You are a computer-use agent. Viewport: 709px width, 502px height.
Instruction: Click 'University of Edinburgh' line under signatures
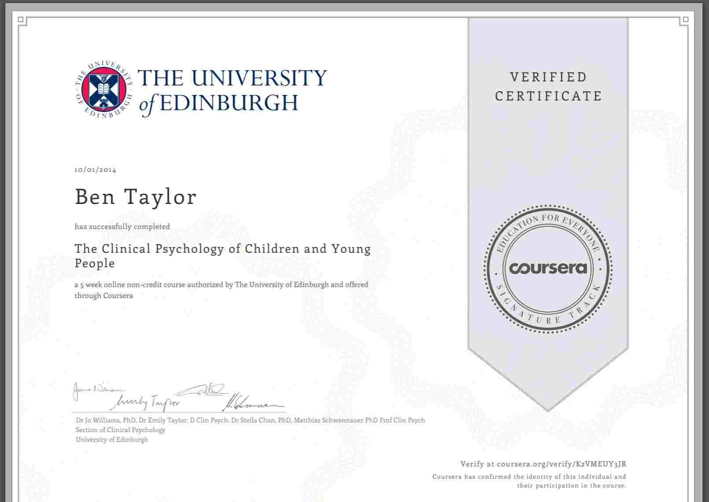click(x=112, y=440)
